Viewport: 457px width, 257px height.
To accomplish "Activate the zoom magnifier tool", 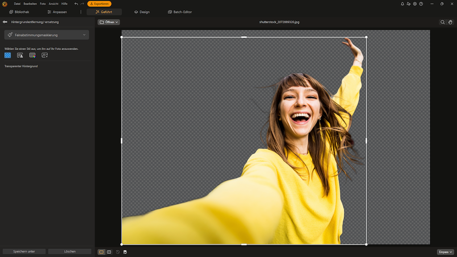I will click(x=442, y=22).
